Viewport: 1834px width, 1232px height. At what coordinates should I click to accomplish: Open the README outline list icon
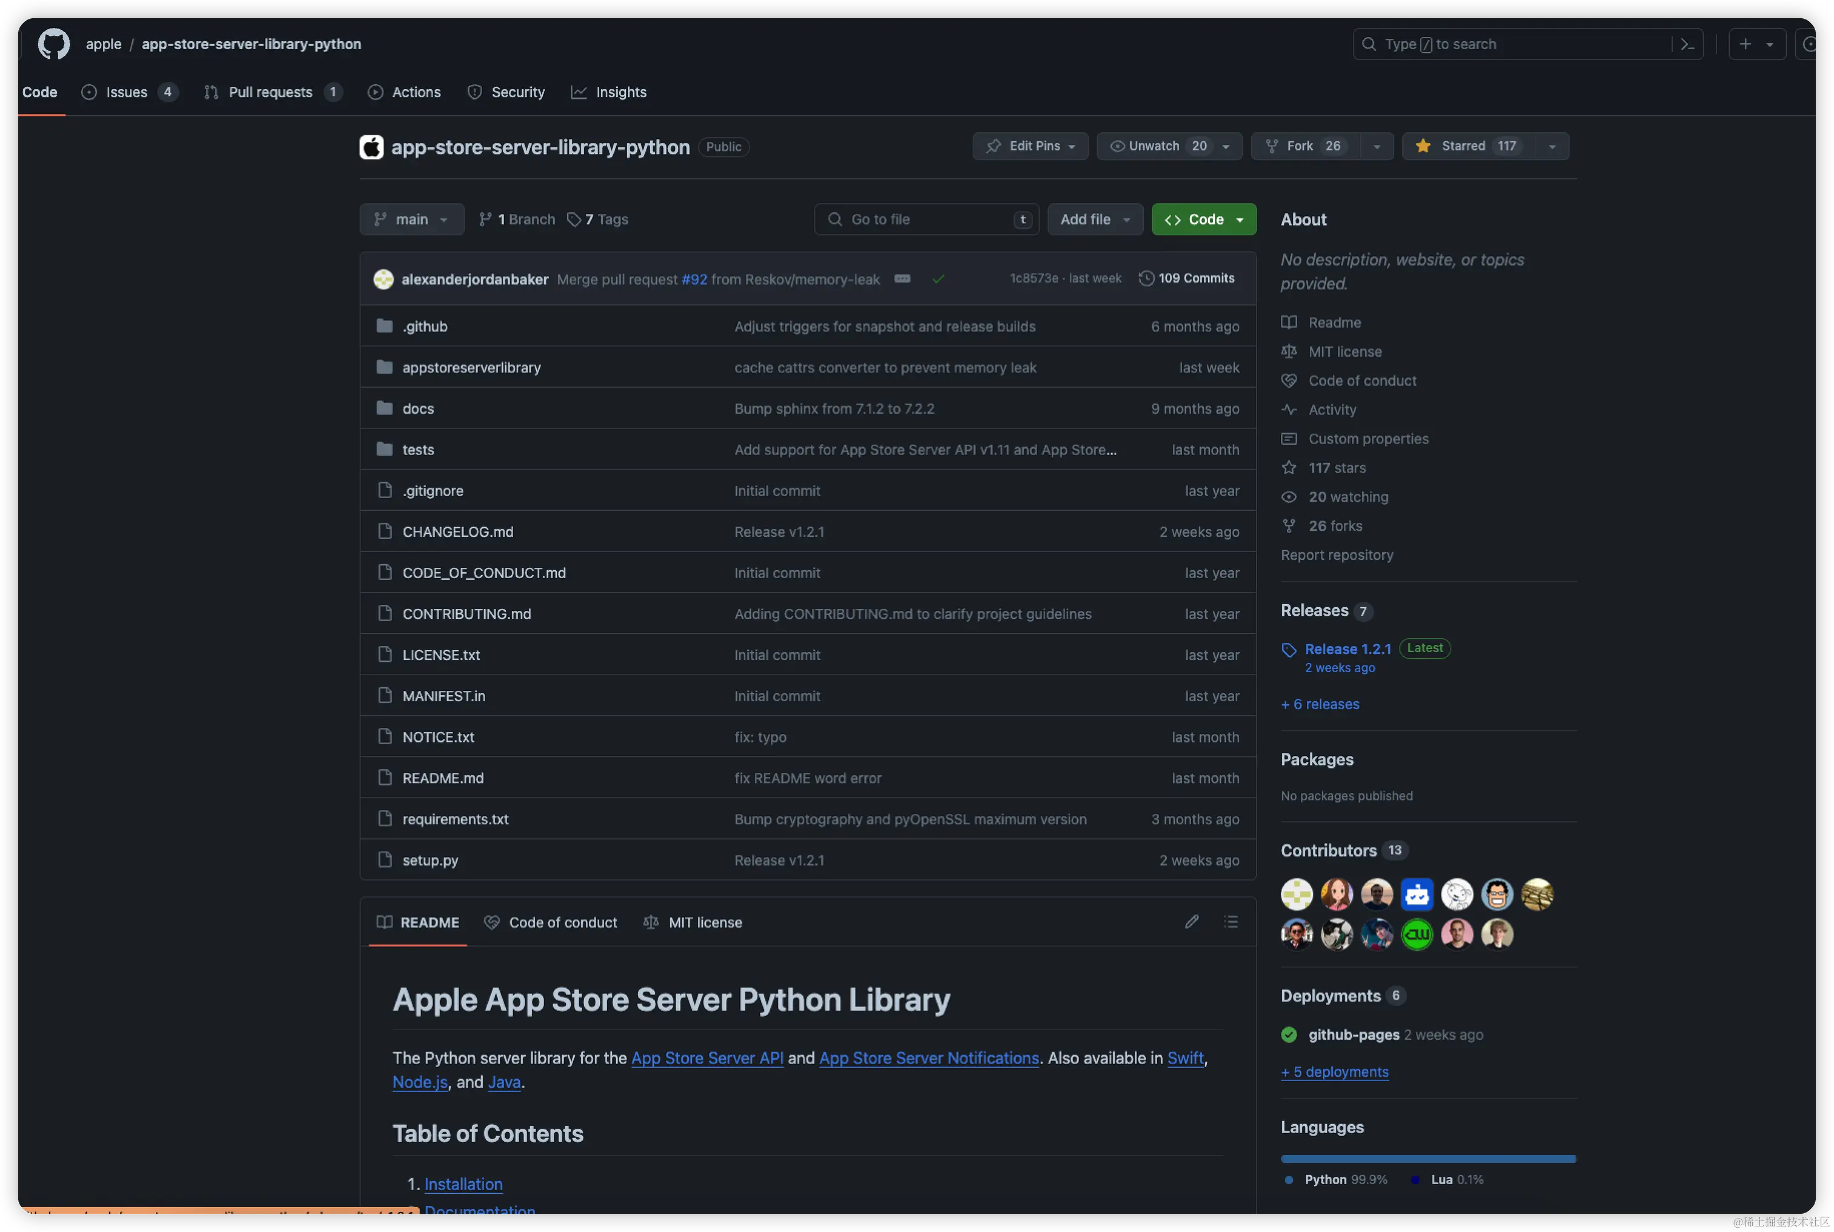pyautogui.click(x=1231, y=921)
